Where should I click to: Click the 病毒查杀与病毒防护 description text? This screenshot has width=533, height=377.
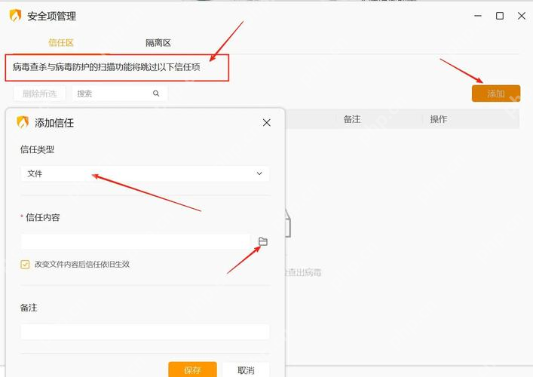point(106,67)
